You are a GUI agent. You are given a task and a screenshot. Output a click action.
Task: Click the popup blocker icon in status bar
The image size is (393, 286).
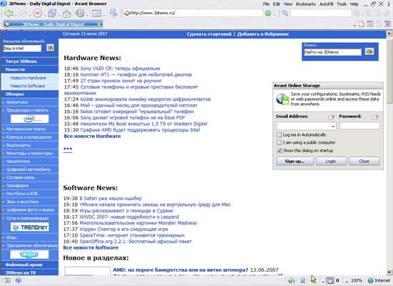(x=330, y=280)
